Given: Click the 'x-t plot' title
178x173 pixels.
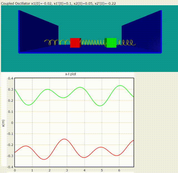Looking at the screenshot, I should point(71,74).
